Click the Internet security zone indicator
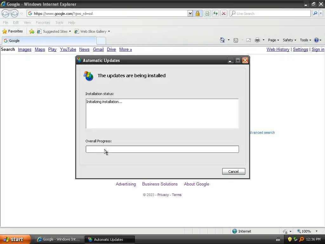 pos(242,231)
